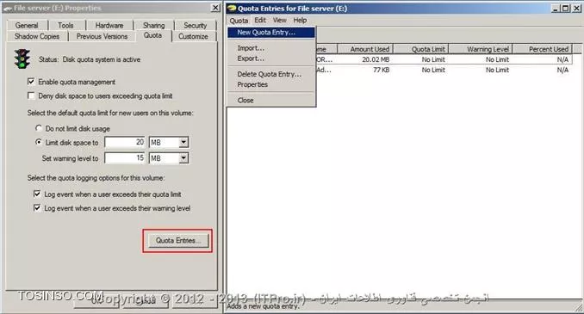Open the Shadow Copies tab
The width and height of the screenshot is (584, 314).
coord(37,36)
